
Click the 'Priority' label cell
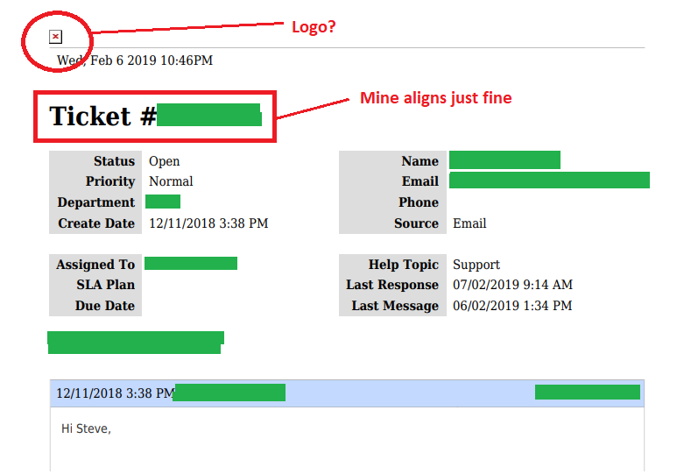tap(95, 181)
